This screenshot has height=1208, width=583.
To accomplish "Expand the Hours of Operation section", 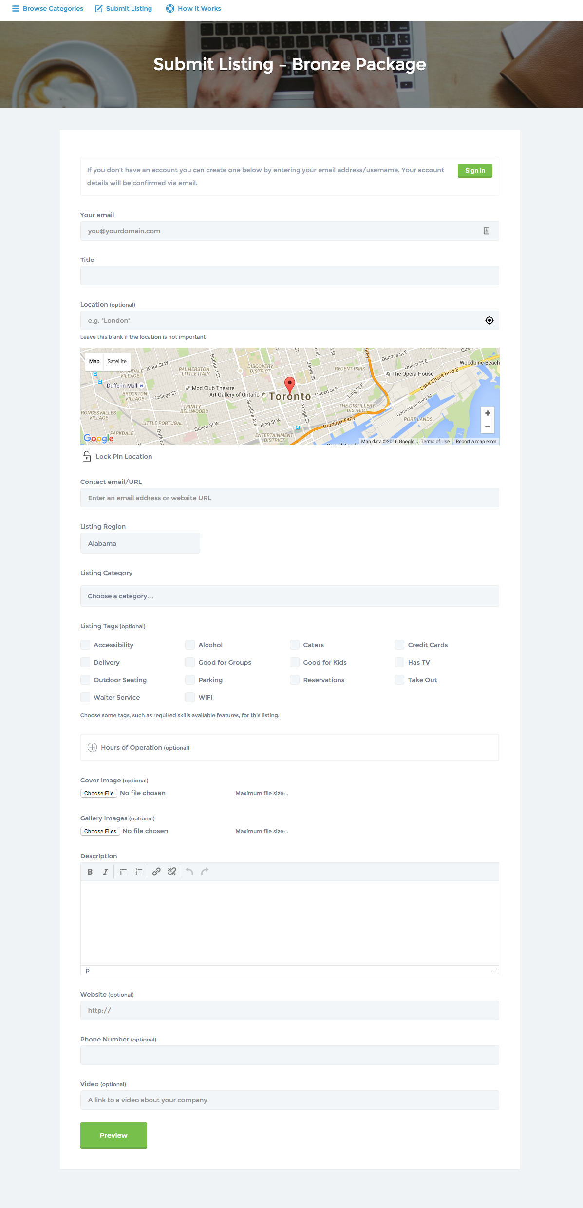I will tap(92, 747).
